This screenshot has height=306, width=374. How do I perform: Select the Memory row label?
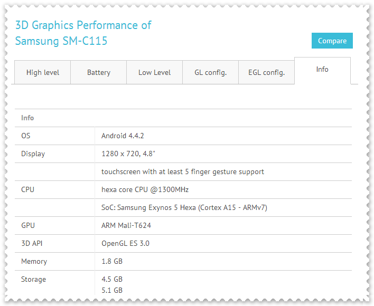pos(34,262)
